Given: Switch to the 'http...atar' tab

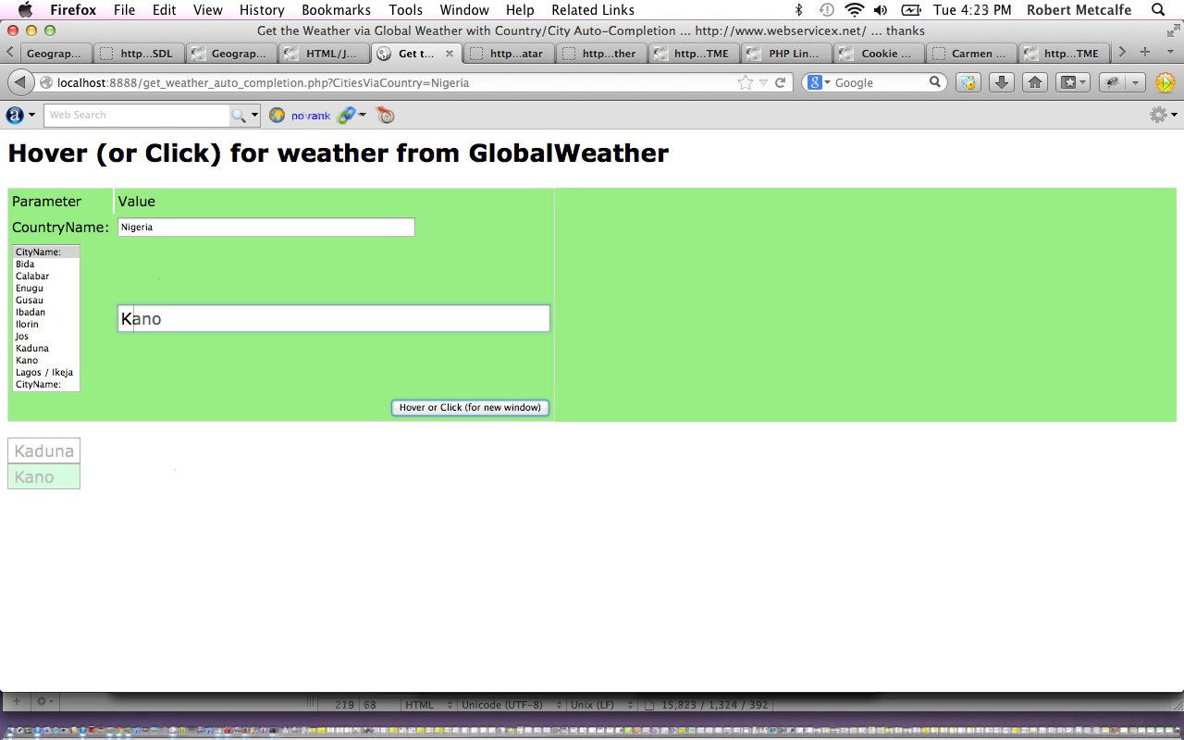Looking at the screenshot, I should coord(508,53).
